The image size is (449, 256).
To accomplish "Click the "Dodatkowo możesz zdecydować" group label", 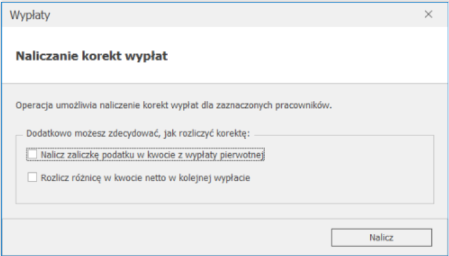I will tap(138, 134).
